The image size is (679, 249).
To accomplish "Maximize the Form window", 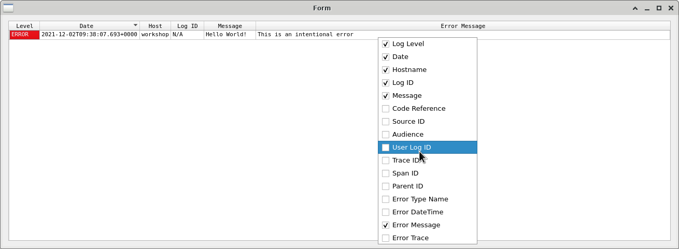I will [659, 8].
